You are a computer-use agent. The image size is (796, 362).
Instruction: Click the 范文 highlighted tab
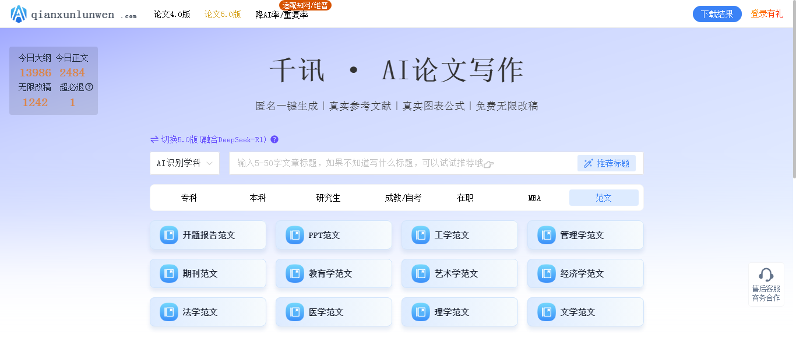pyautogui.click(x=603, y=198)
